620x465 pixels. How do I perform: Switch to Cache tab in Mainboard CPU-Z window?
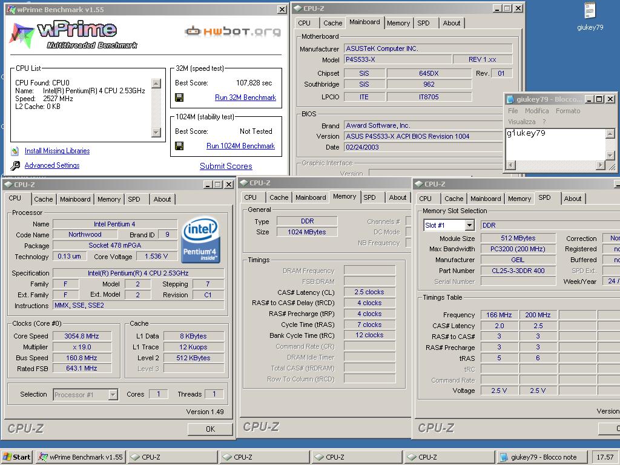tap(332, 23)
